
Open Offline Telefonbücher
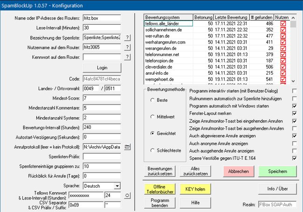click(x=160, y=189)
